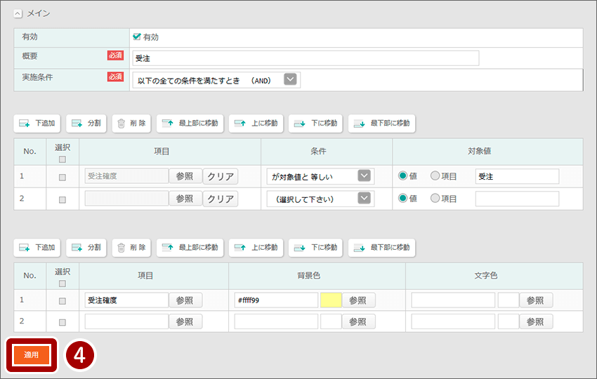Toggle the 有効 checkbox
This screenshot has height=379, width=597.
point(137,37)
